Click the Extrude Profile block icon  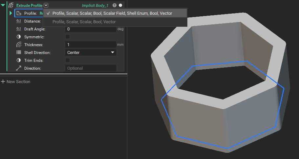click(x=11, y=5)
